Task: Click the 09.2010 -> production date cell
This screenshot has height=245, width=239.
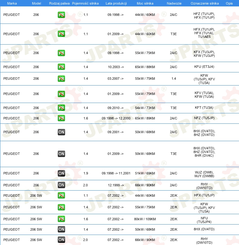Action: tap(116, 108)
